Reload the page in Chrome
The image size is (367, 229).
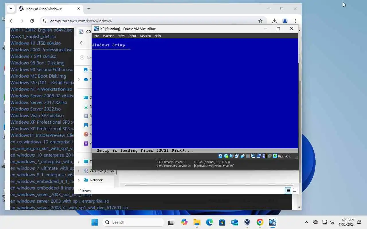click(32, 21)
